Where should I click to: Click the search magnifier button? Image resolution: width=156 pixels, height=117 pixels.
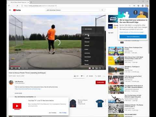pyautogui.click(x=102, y=10)
